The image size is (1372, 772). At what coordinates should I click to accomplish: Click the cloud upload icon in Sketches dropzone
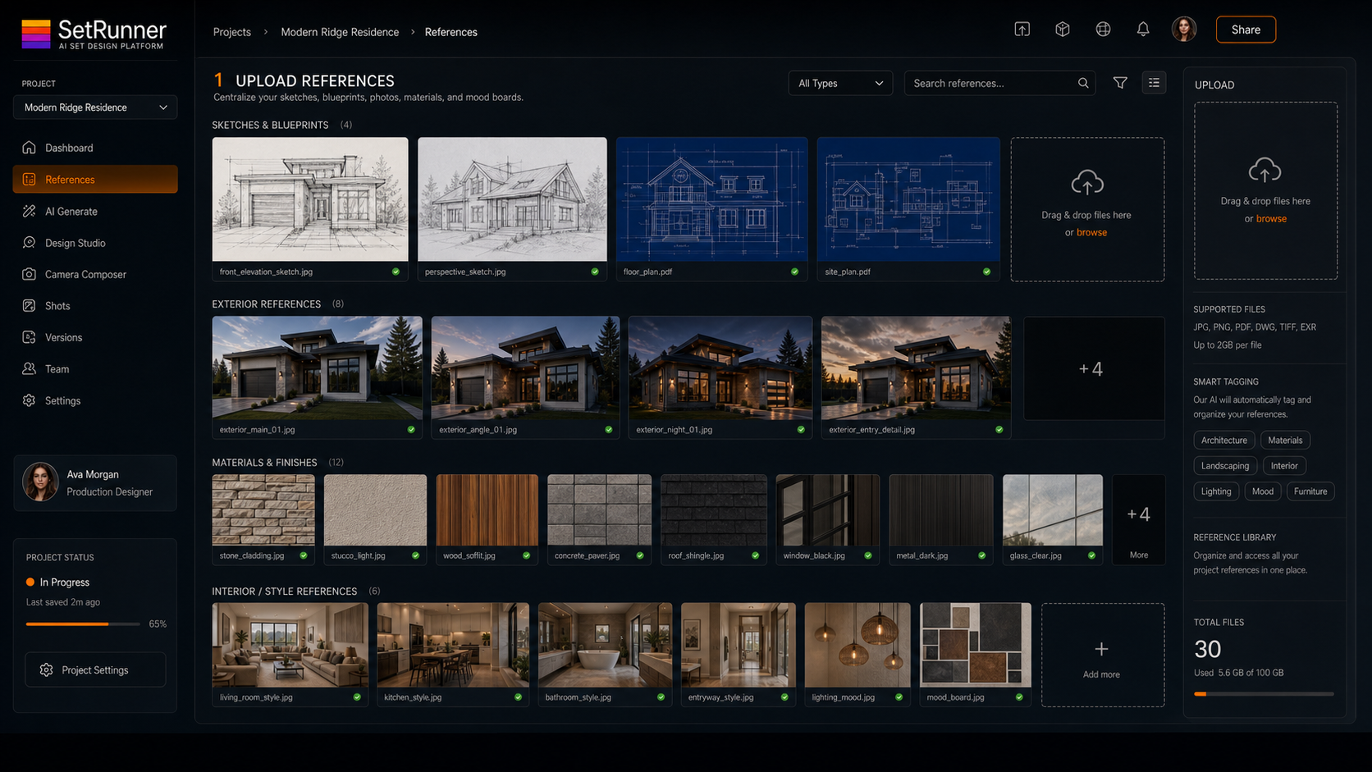click(x=1087, y=183)
